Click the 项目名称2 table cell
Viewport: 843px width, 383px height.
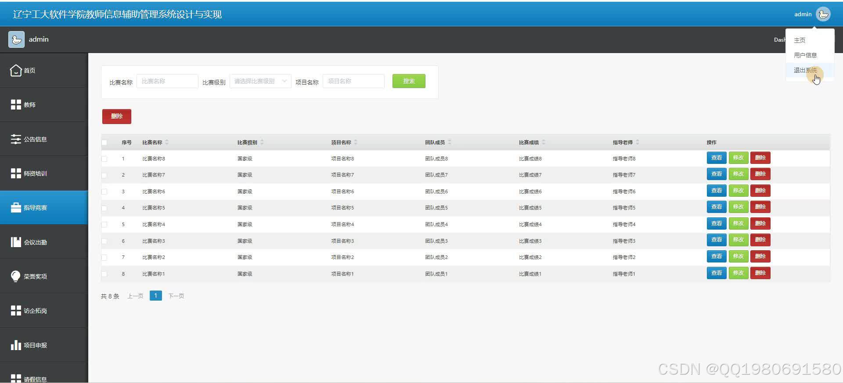point(342,257)
